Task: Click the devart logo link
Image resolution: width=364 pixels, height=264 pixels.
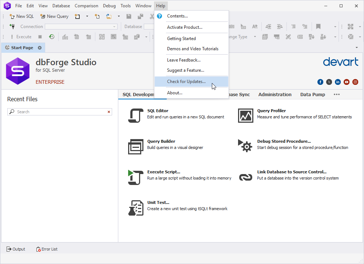Action: tap(341, 62)
